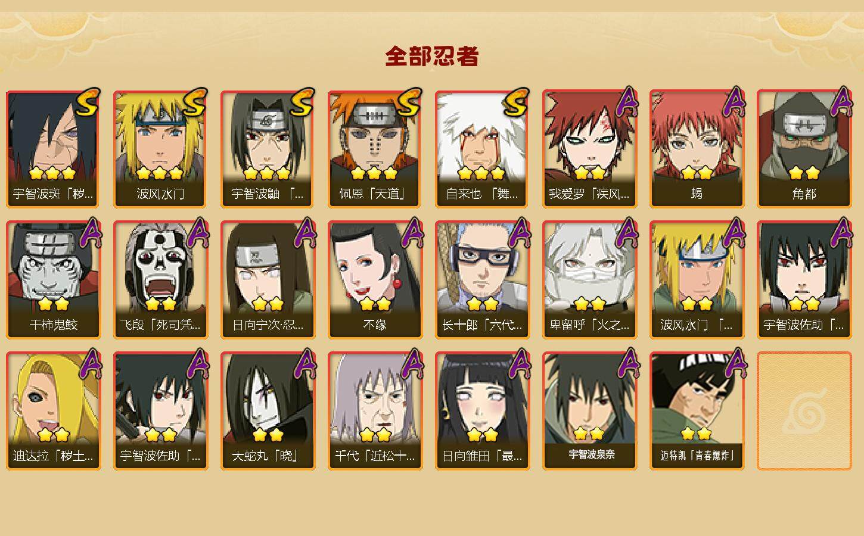Select the 迈特凯「青春爆炸」 card
Viewport: 864px width, 536px height.
697,411
